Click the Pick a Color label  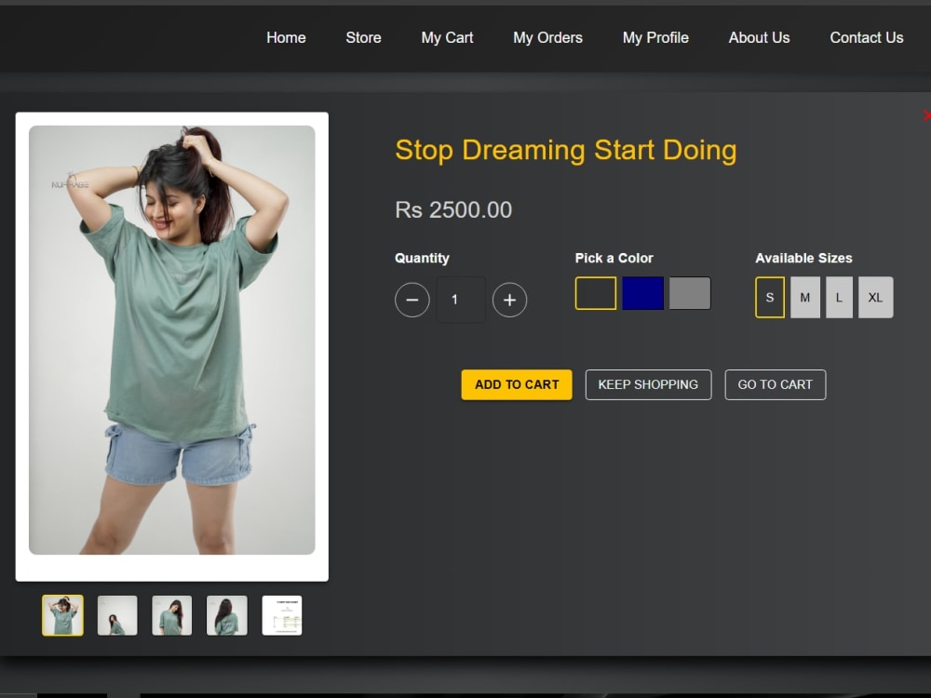pos(614,258)
